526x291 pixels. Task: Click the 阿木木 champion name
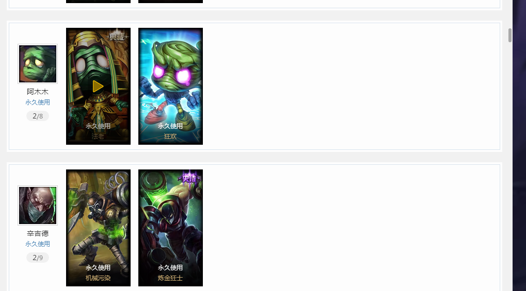38,92
